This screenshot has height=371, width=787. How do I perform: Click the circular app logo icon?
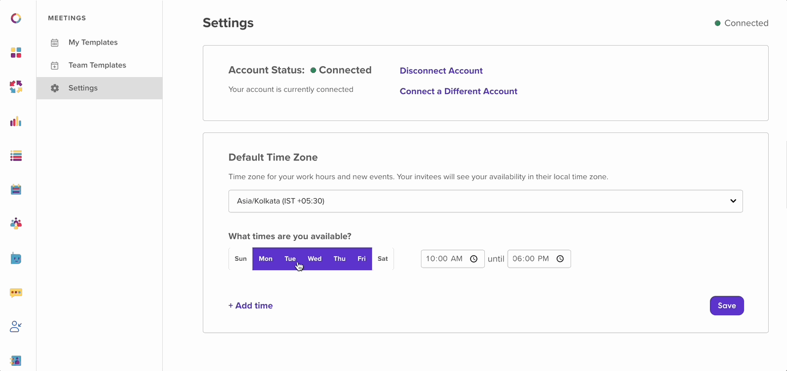point(16,18)
